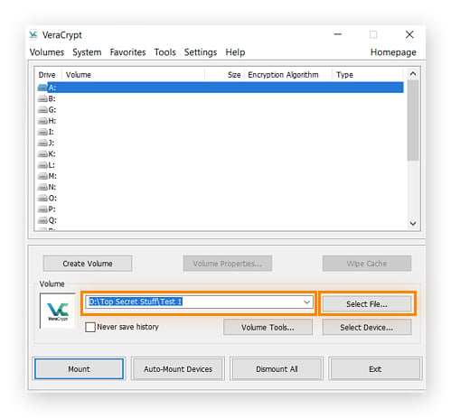Click the Mount button
Screen dimensions: 451x418
click(79, 369)
